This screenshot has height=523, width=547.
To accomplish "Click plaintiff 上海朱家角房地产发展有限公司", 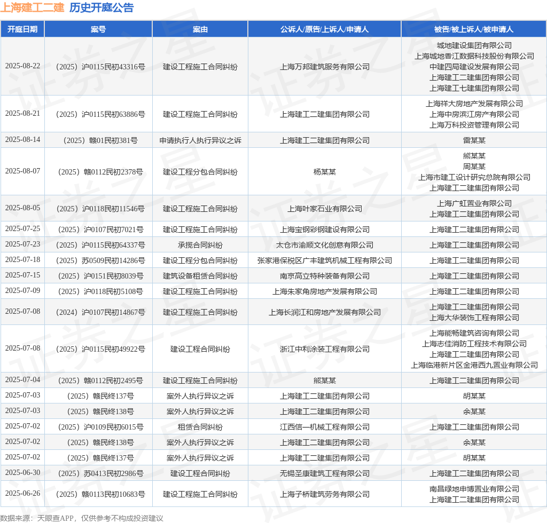I will (x=324, y=291).
